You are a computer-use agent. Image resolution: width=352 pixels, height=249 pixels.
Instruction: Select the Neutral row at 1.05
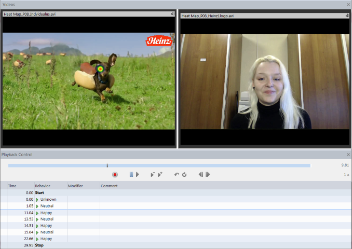click(176, 206)
